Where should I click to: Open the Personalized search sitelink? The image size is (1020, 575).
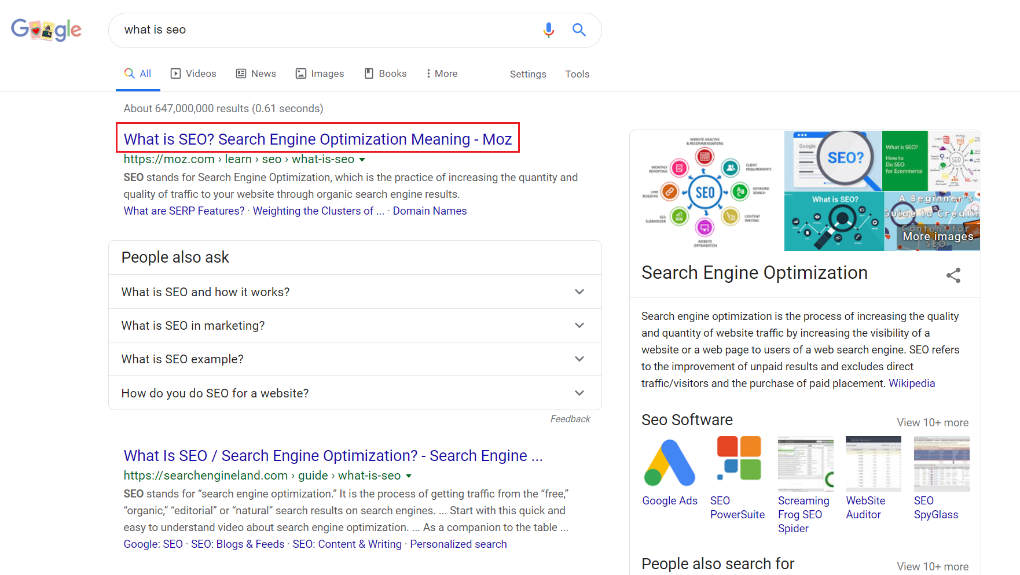click(458, 544)
